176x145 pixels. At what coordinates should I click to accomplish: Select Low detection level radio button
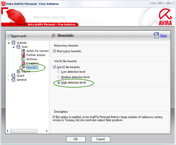[59, 72]
